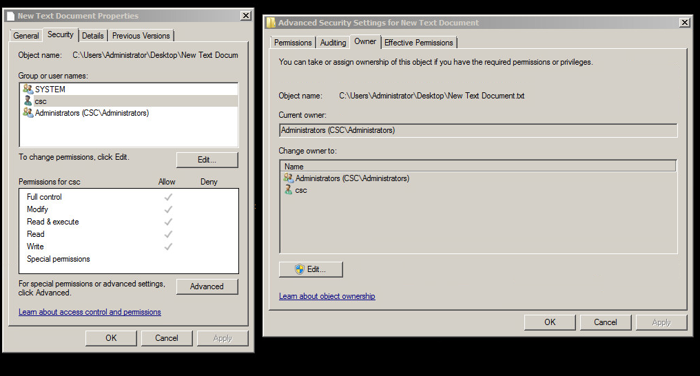Switch to the Security tab
This screenshot has width=700, height=376.
[60, 34]
